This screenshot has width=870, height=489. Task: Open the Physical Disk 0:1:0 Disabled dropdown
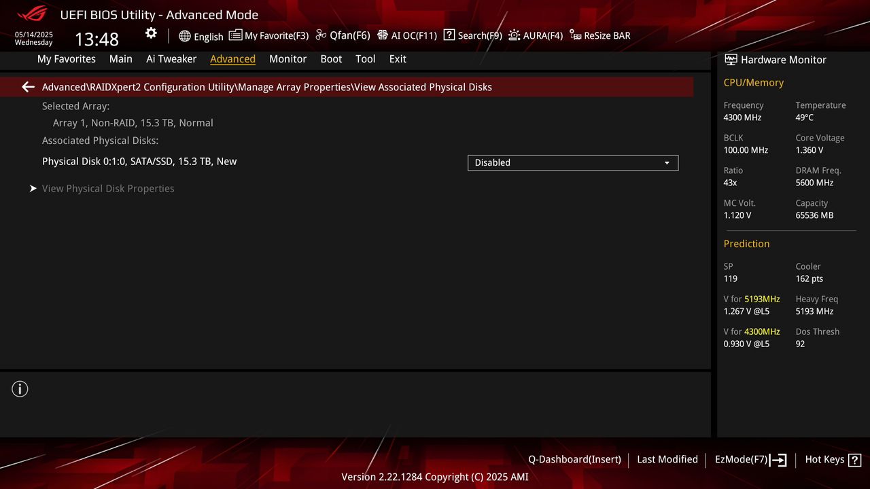coord(573,163)
